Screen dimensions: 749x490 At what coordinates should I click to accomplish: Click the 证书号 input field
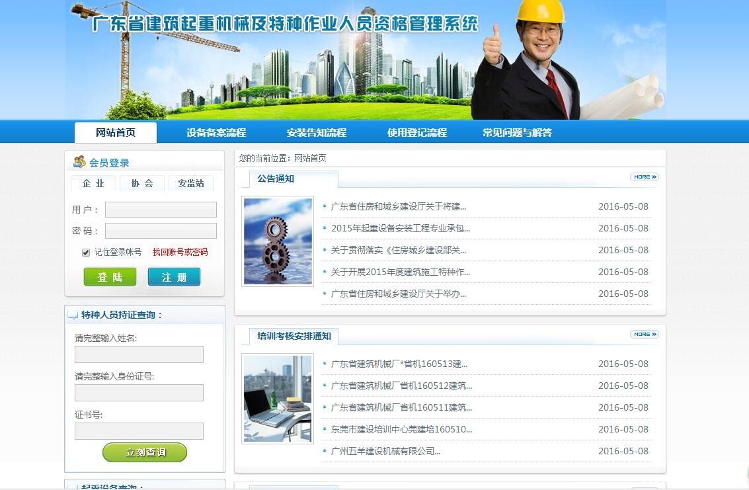click(139, 431)
